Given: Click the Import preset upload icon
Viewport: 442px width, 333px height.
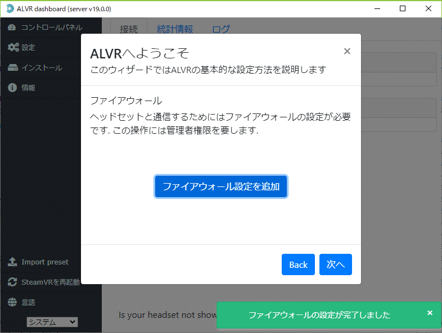Looking at the screenshot, I should pos(12,262).
